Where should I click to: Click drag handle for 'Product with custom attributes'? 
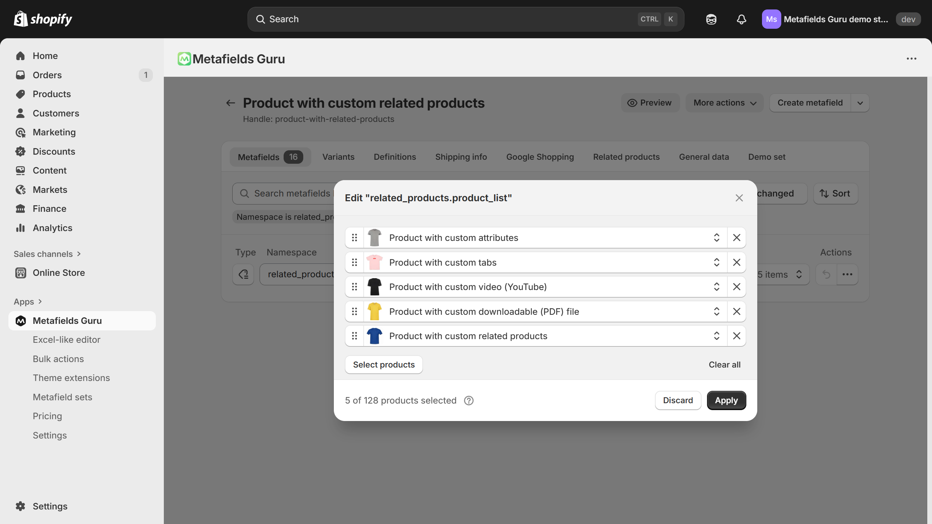click(x=354, y=238)
